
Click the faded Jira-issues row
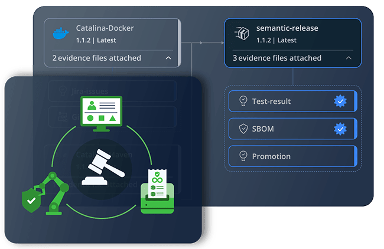113,91
